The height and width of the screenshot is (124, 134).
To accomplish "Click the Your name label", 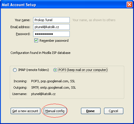I will pos(22,20).
